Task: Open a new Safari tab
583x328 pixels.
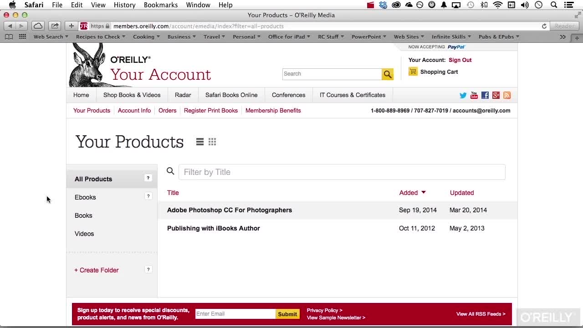Action: [577, 38]
